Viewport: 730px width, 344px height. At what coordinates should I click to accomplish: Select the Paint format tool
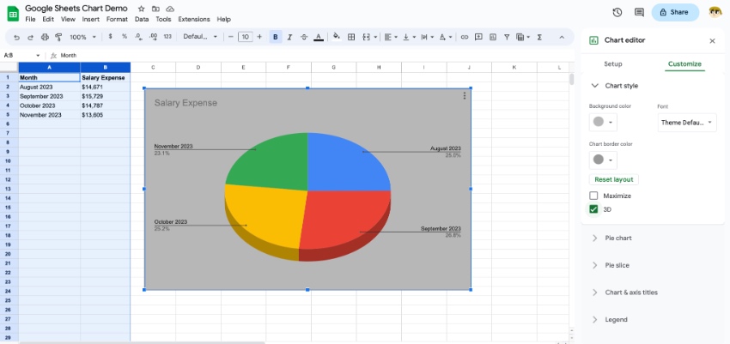pyautogui.click(x=58, y=37)
